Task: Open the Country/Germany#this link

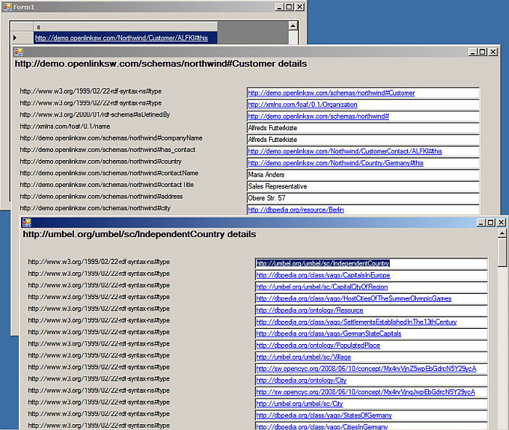Action: (336, 163)
